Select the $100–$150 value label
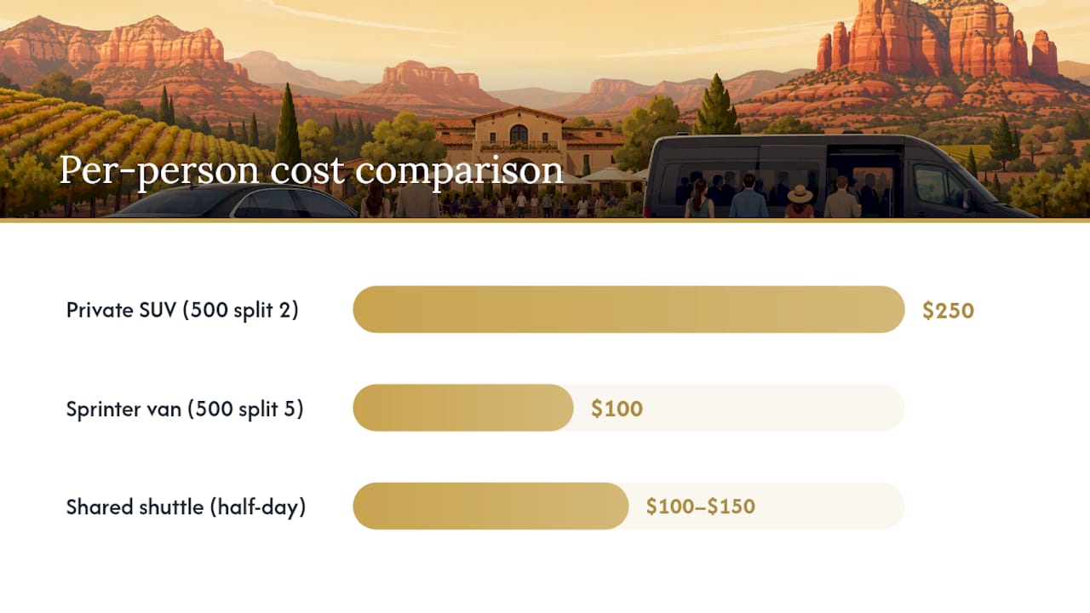This screenshot has height=613, width=1090. tap(700, 507)
